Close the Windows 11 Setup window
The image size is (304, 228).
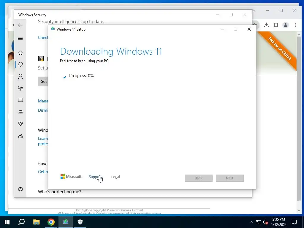click(x=249, y=29)
